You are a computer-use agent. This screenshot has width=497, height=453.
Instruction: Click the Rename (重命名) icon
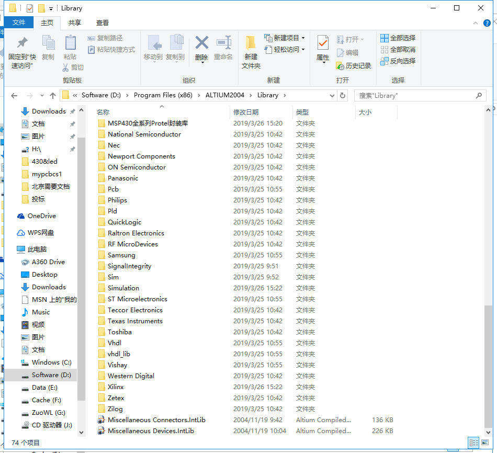(x=224, y=42)
